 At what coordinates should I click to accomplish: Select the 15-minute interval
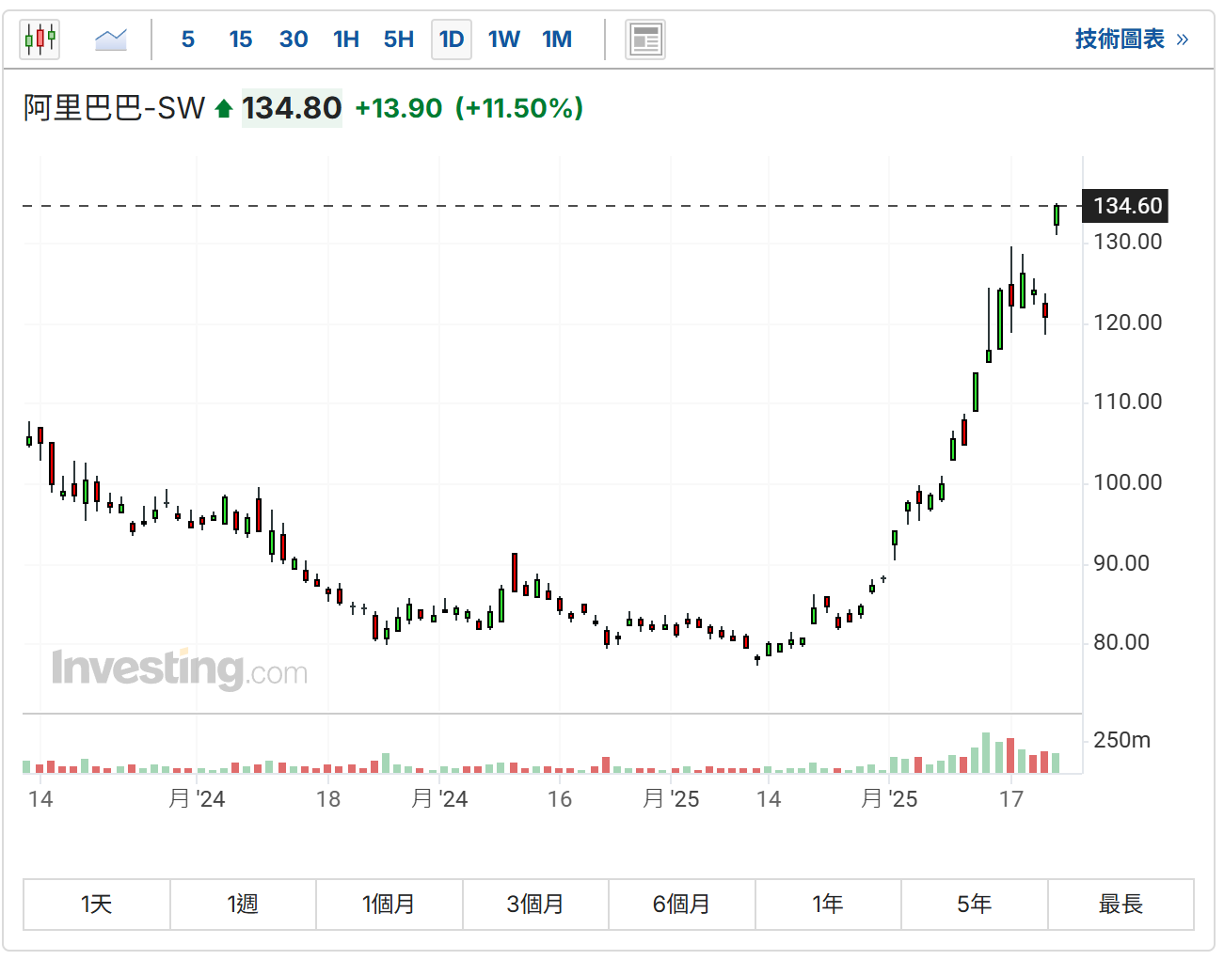pyautogui.click(x=241, y=39)
